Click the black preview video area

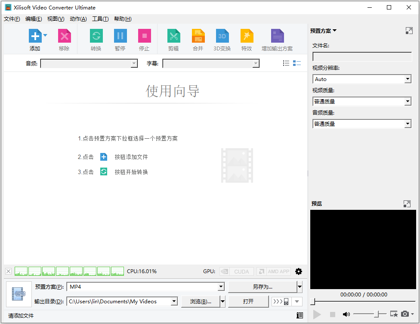[363, 249]
